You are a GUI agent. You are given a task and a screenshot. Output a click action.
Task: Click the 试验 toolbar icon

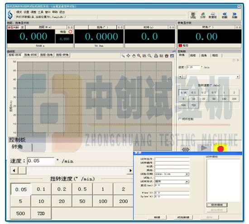pyautogui.click(x=193, y=15)
